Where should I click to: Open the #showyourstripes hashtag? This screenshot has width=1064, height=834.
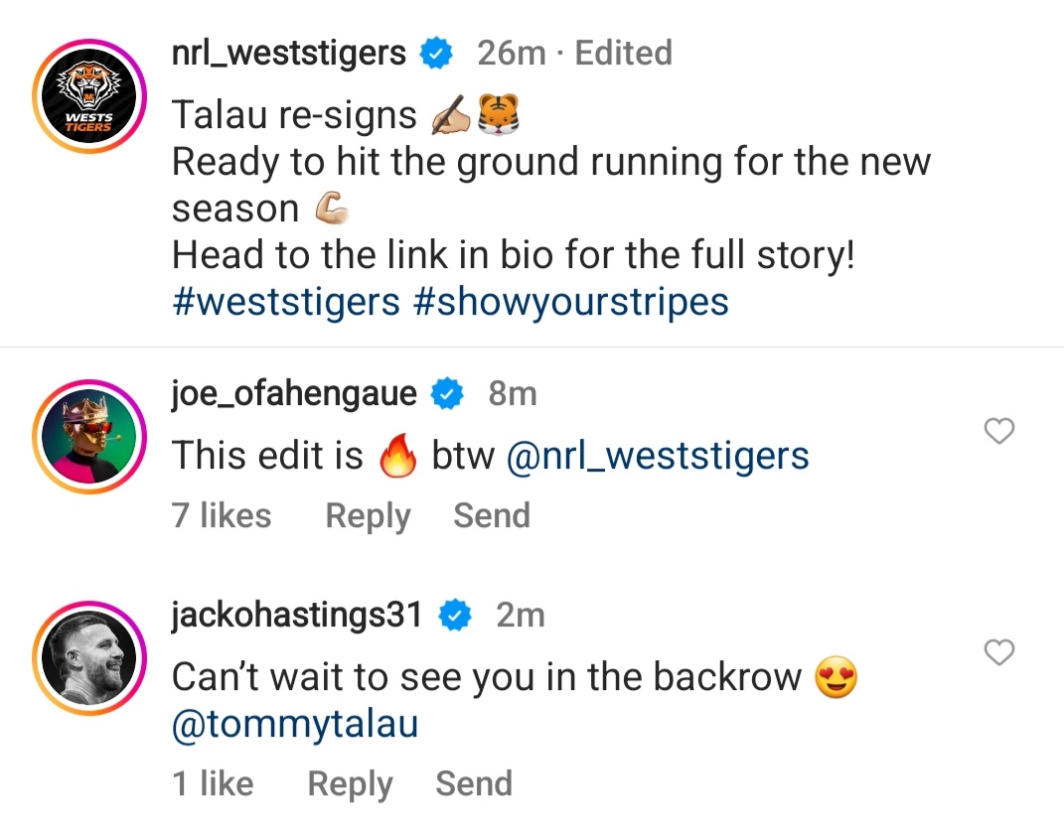point(569,301)
